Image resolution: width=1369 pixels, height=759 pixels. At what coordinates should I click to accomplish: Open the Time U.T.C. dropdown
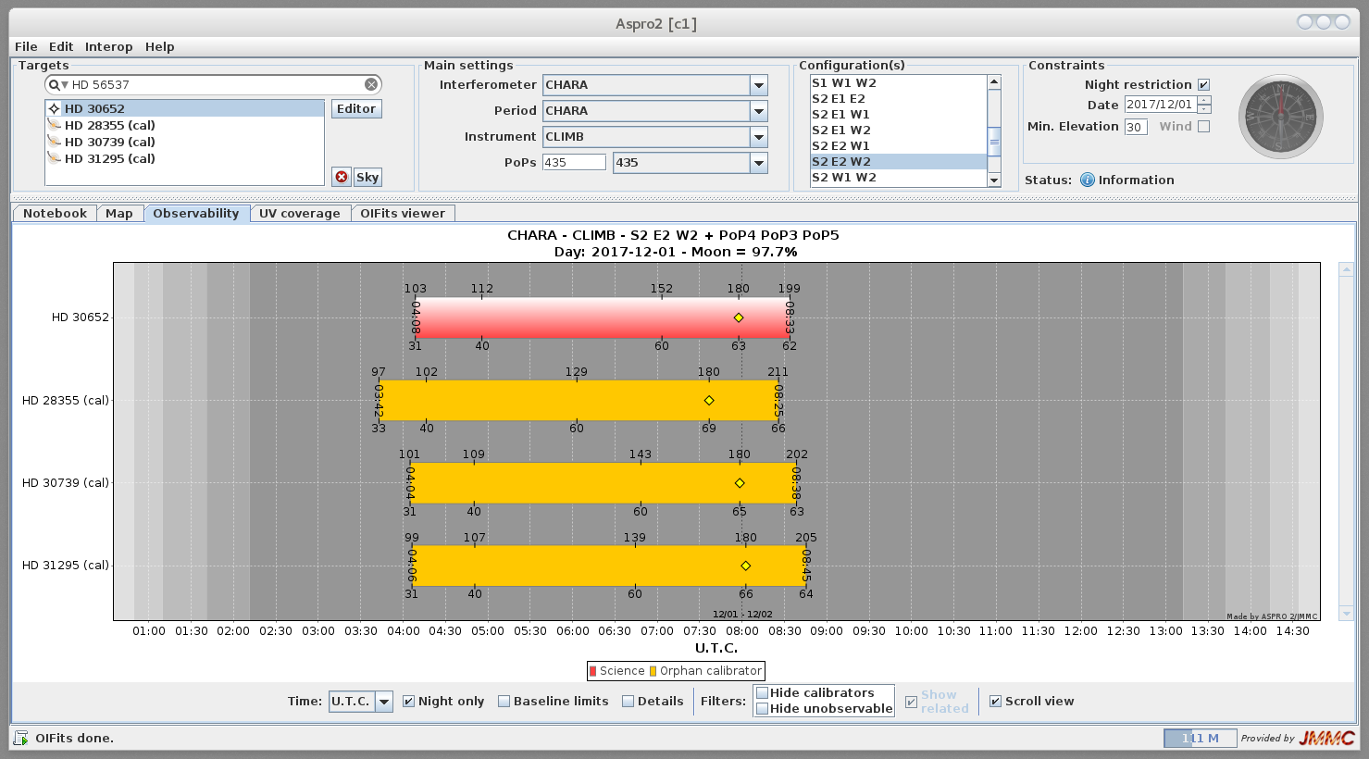384,702
